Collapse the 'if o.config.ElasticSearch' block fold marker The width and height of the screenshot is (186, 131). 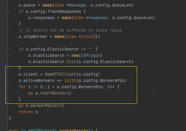(7, 49)
